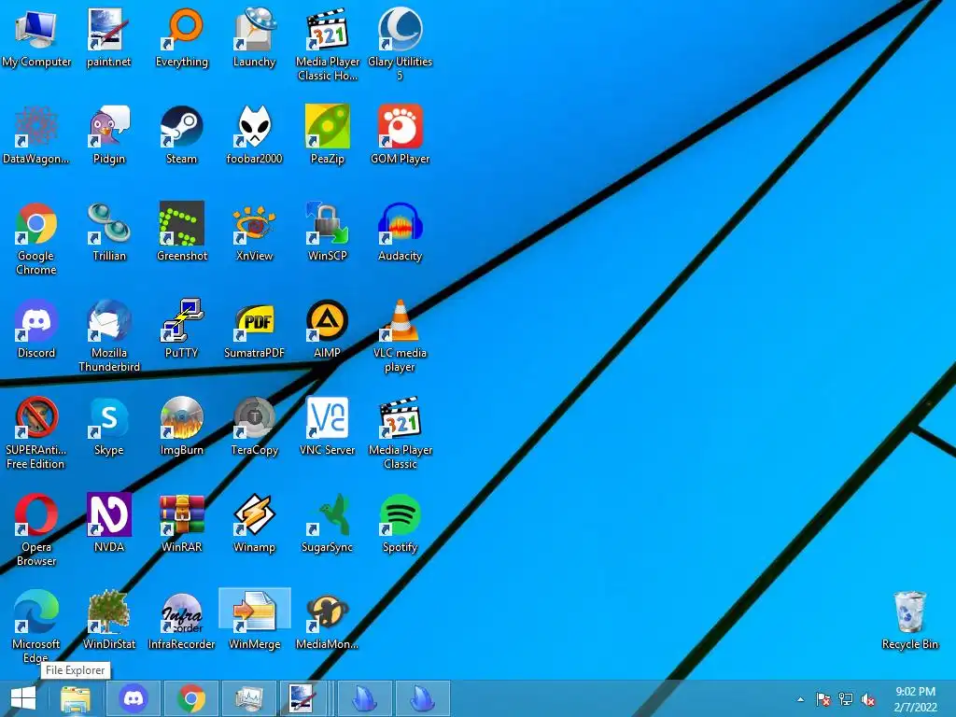The height and width of the screenshot is (717, 956).
Task: Open the Windows Start button
Action: pos(23,698)
